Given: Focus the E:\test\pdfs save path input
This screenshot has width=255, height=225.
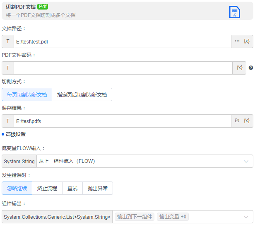Looking at the screenshot, I should [x=123, y=121].
